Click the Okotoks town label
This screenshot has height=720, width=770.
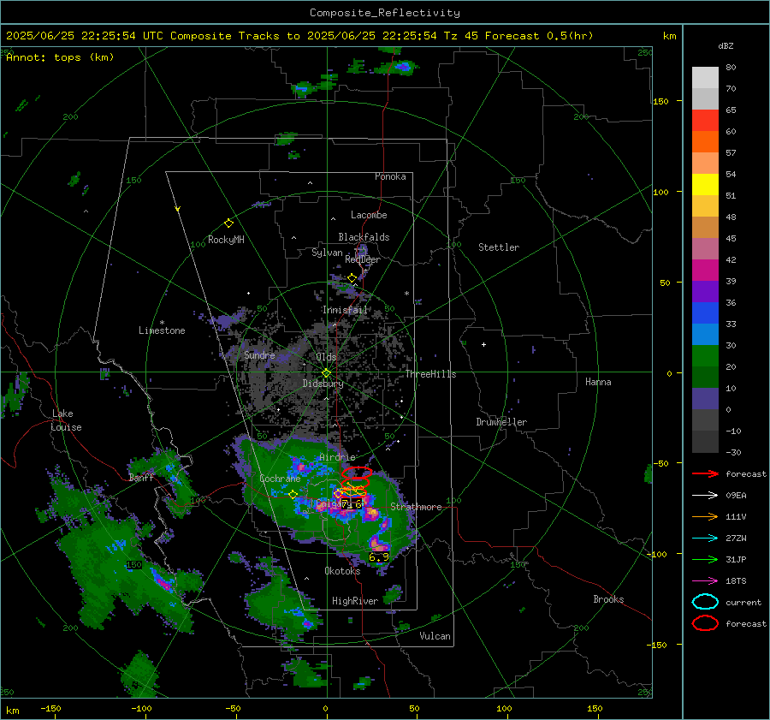tap(342, 570)
